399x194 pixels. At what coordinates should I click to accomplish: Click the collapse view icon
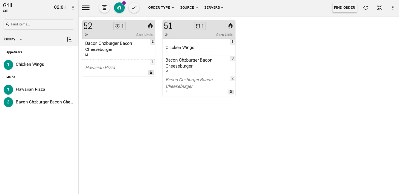379,8
